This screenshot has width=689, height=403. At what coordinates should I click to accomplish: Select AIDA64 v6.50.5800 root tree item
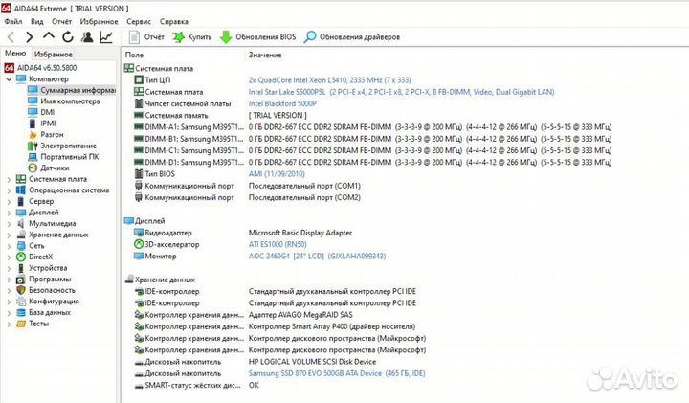click(x=40, y=68)
